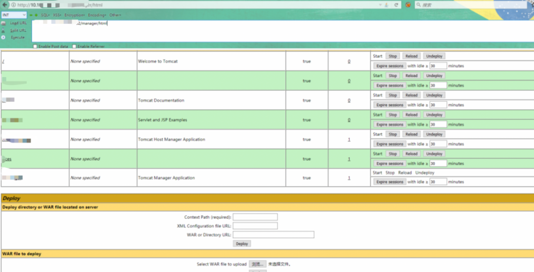Edit idle minutes for Tomcat Manager Application

(438, 182)
